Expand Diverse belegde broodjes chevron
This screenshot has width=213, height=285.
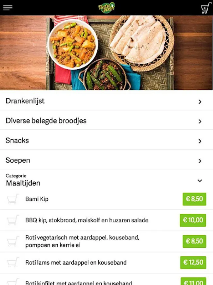[200, 121]
